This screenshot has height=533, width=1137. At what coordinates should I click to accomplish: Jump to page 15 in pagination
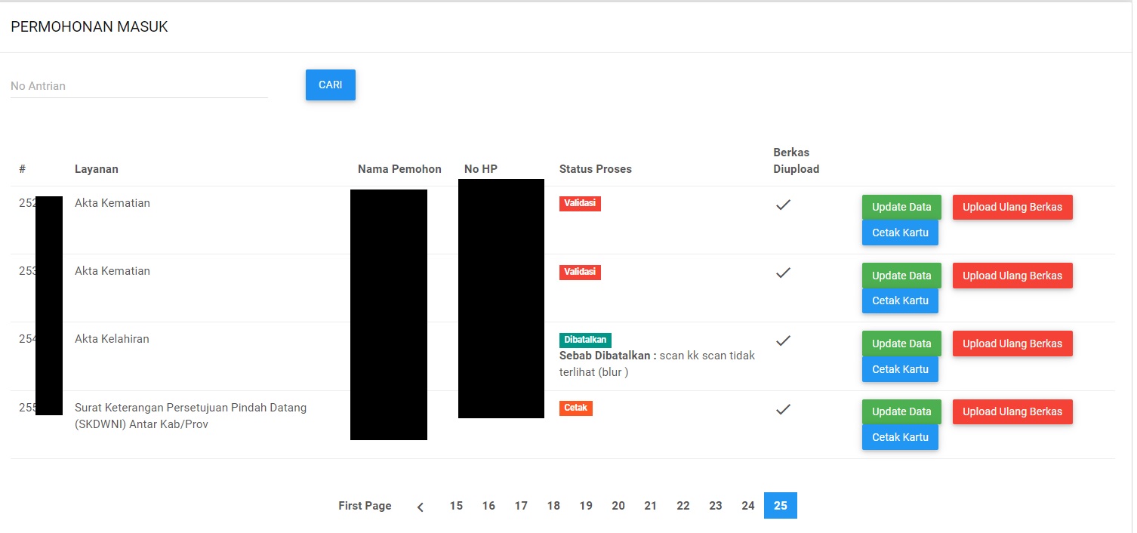coord(456,506)
